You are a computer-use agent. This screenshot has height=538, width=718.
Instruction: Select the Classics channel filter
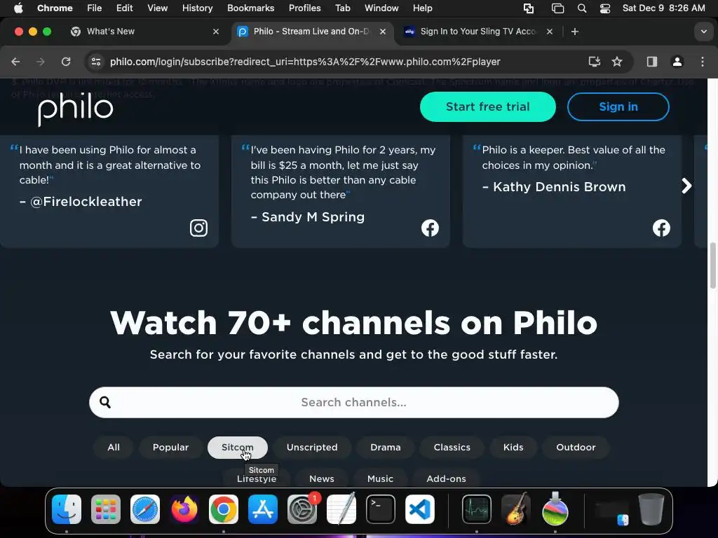tap(452, 448)
